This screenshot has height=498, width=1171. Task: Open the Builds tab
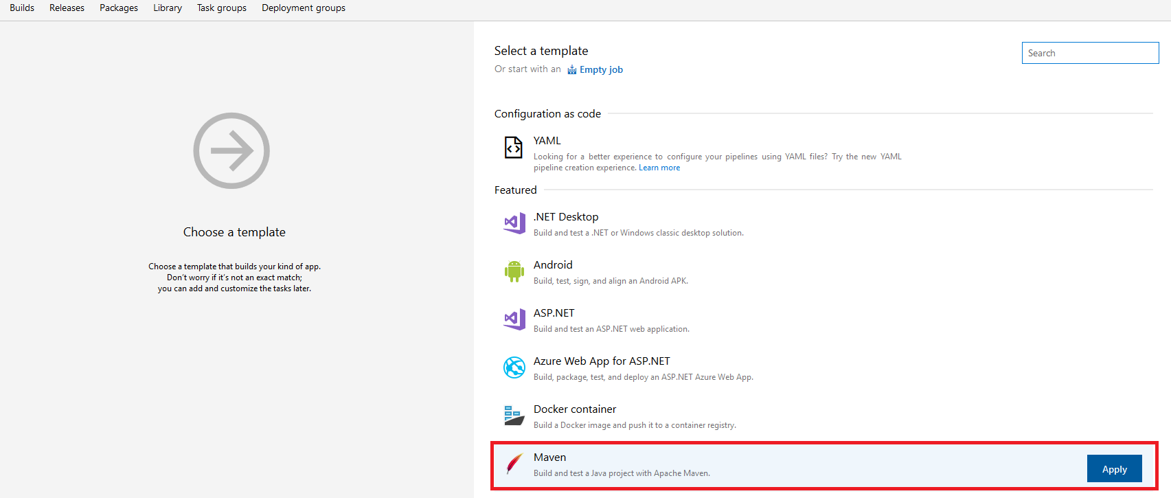pos(22,8)
